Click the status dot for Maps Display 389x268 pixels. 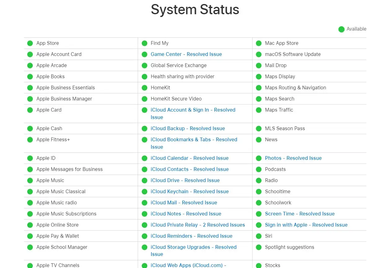[259, 77]
